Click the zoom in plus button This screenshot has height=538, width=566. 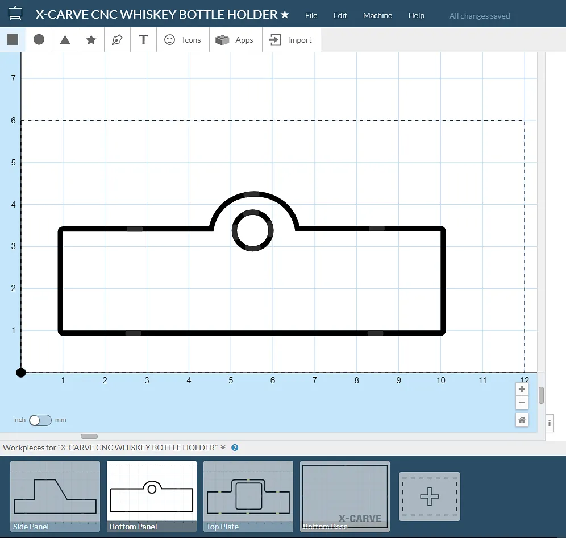[x=522, y=389]
